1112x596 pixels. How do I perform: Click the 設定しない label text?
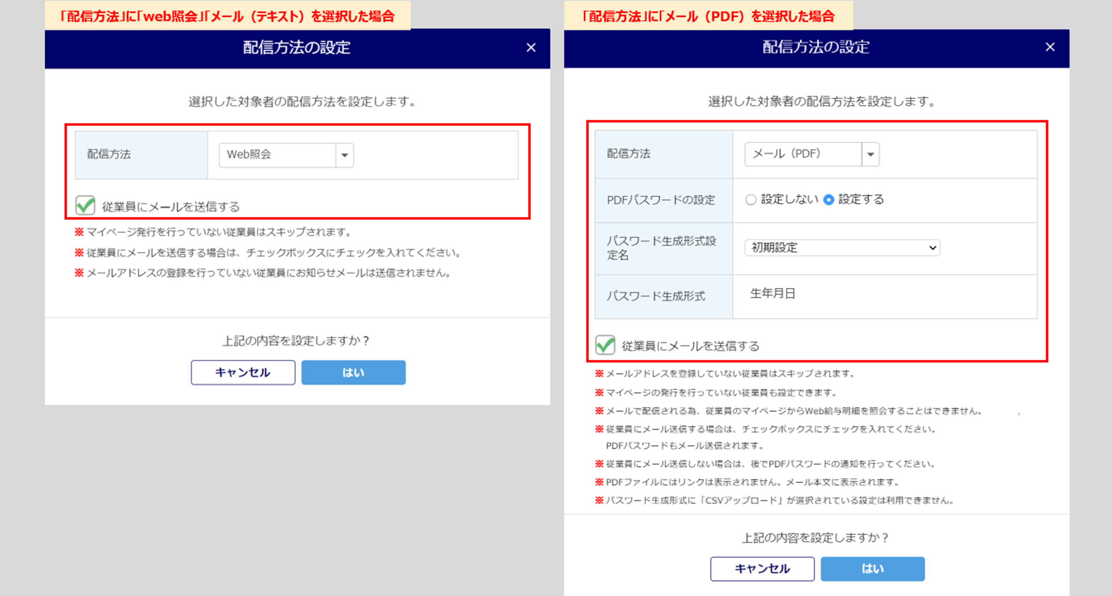click(789, 200)
